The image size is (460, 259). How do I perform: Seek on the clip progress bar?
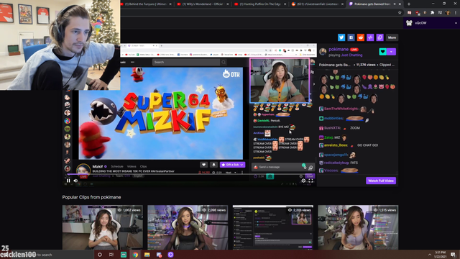[x=190, y=174]
